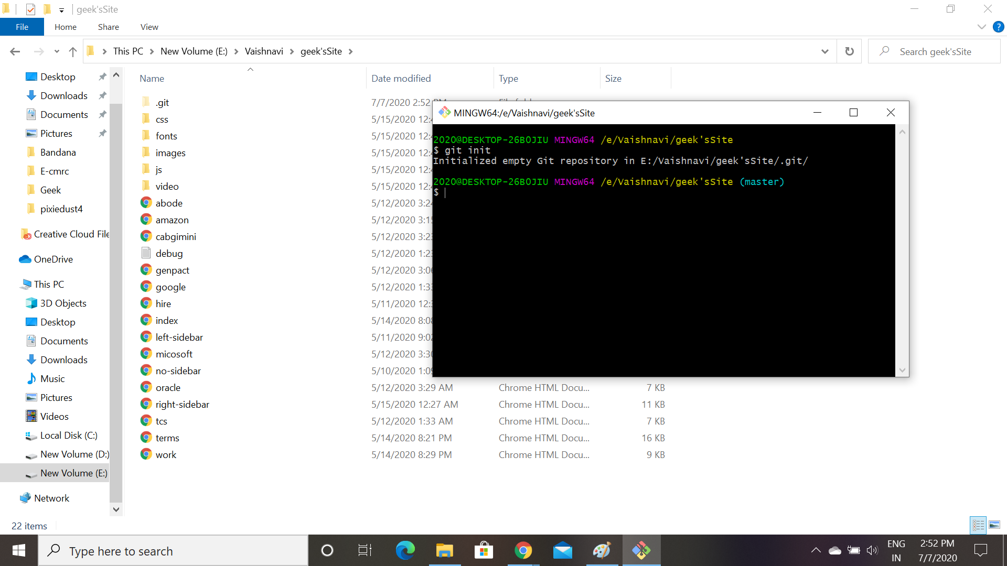Switch to details view layout icon
The image size is (1007, 566).
point(978,525)
